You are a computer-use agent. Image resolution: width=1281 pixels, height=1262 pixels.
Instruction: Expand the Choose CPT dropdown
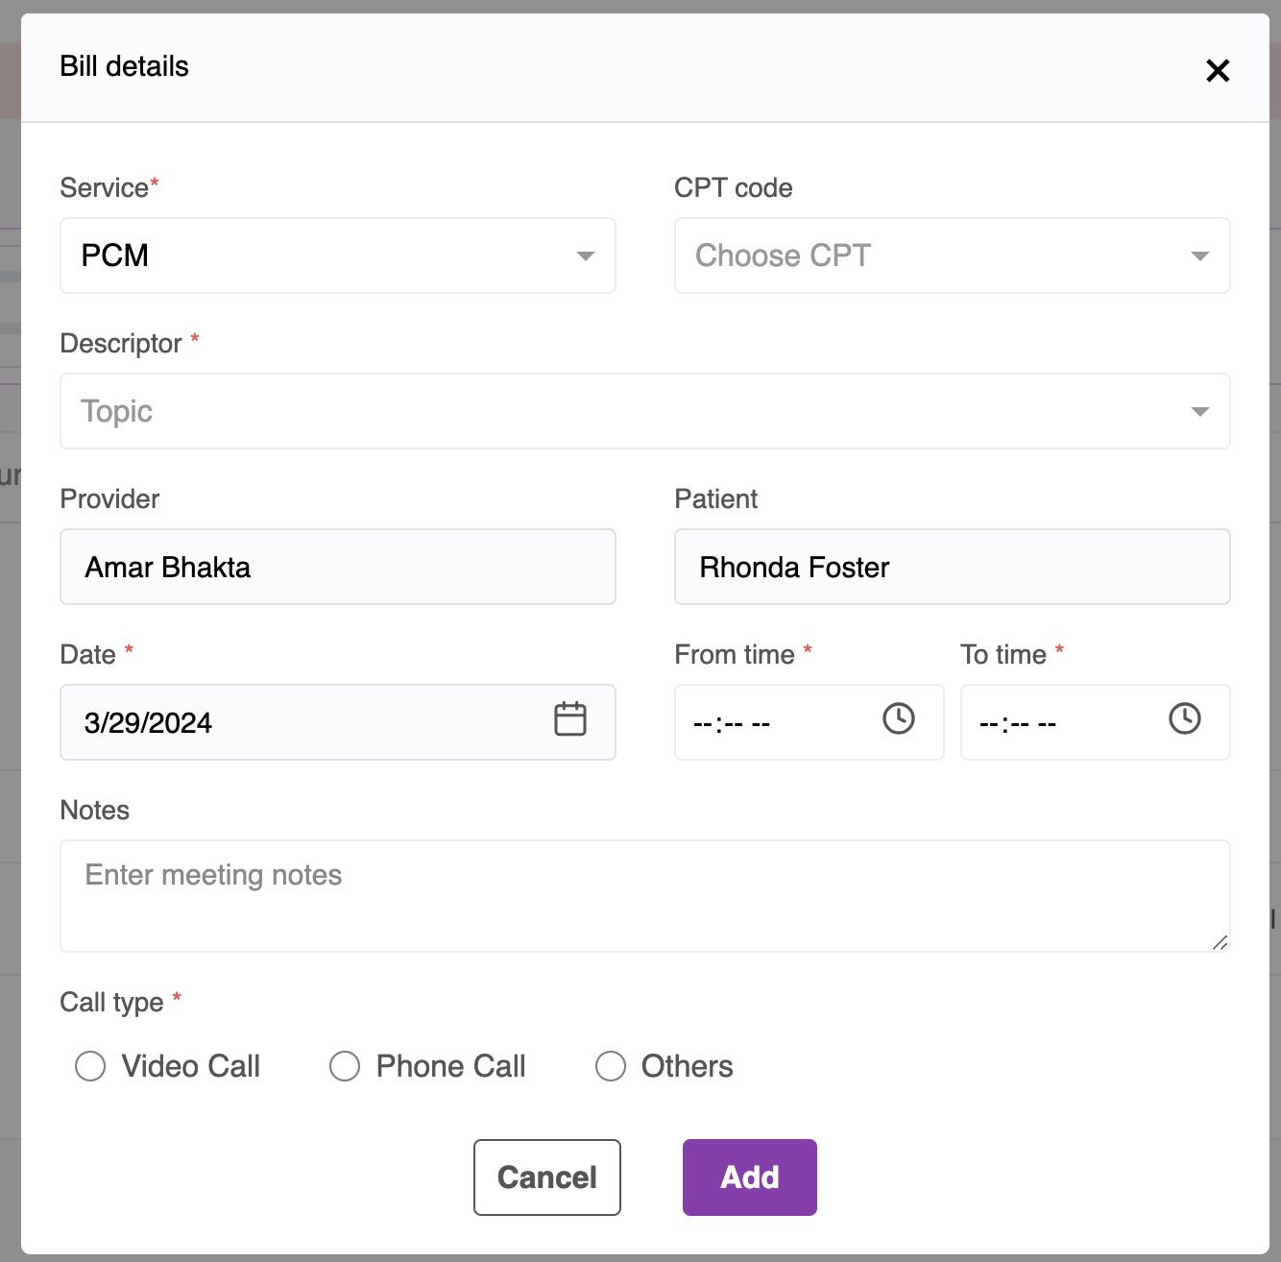tap(951, 255)
